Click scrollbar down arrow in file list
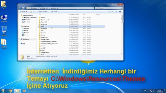The height and width of the screenshot is (93, 166). click(x=122, y=54)
